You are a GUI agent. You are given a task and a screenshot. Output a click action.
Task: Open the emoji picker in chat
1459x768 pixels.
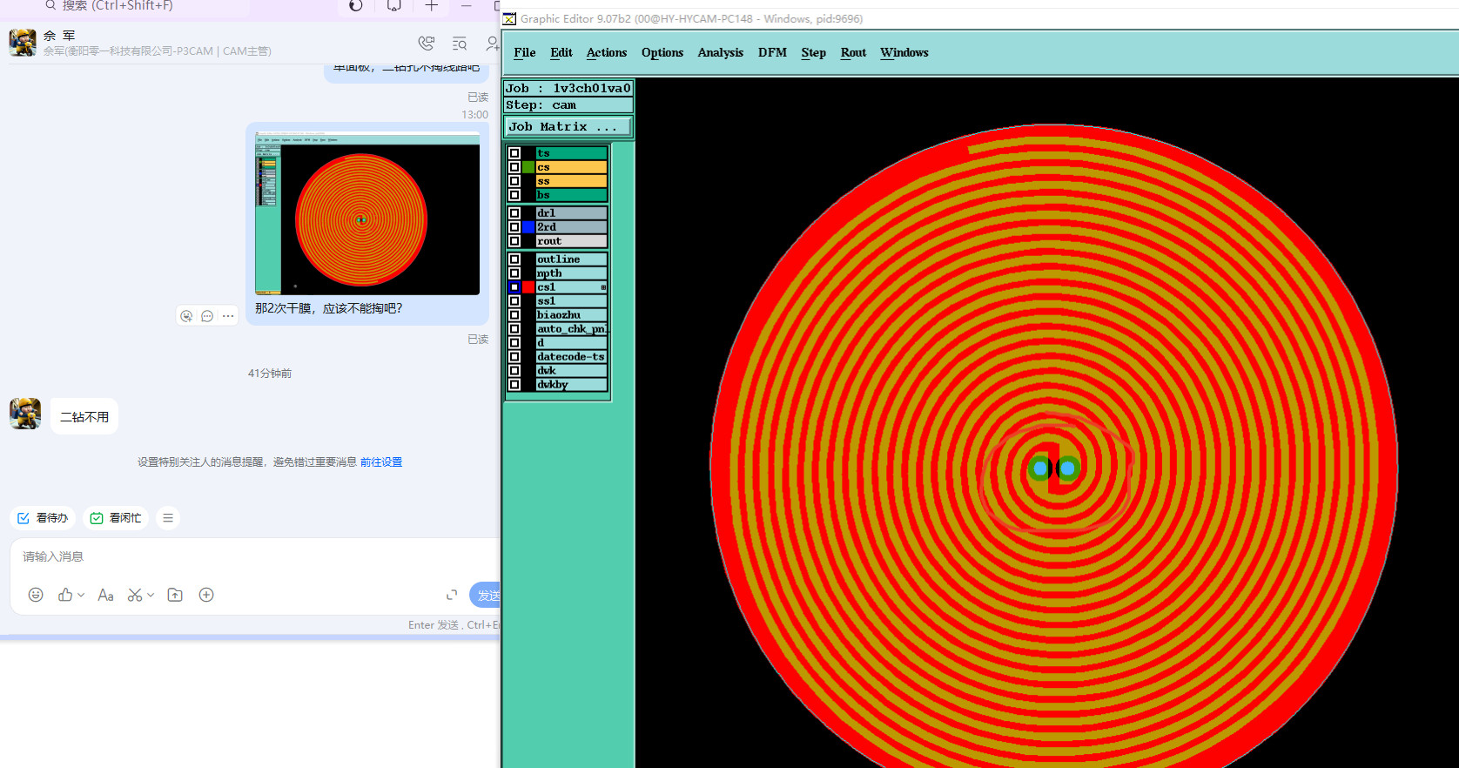pos(36,595)
